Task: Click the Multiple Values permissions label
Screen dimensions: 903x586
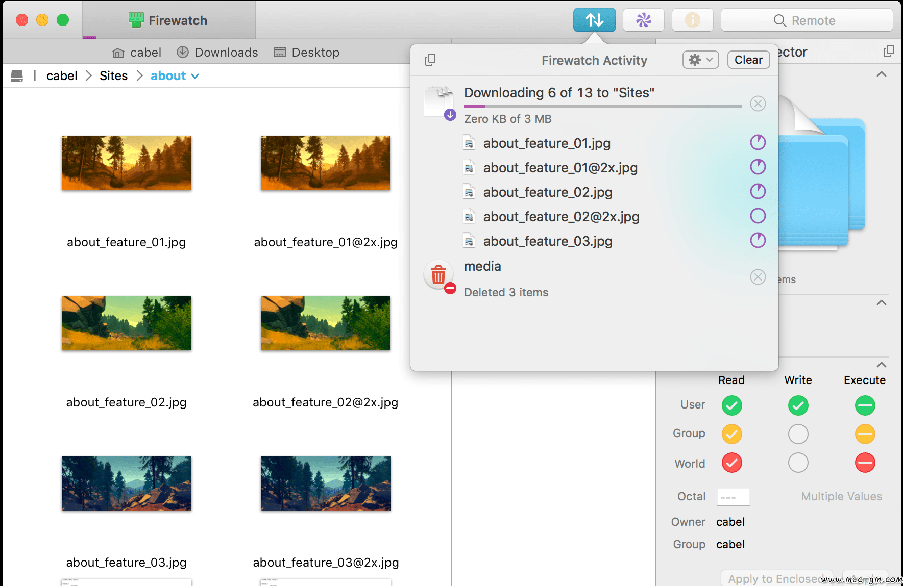Action: click(x=842, y=496)
